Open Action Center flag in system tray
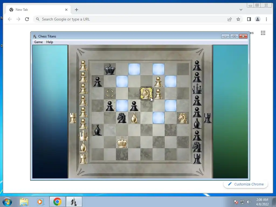 (x=236, y=202)
